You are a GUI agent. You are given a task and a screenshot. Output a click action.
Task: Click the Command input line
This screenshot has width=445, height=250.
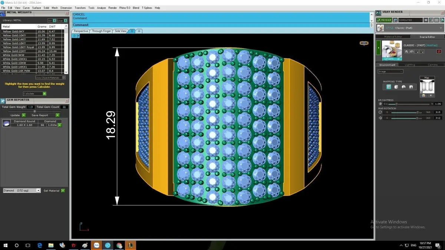tap(221, 25)
